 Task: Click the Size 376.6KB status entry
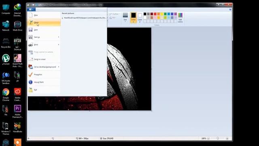[x=107, y=138]
